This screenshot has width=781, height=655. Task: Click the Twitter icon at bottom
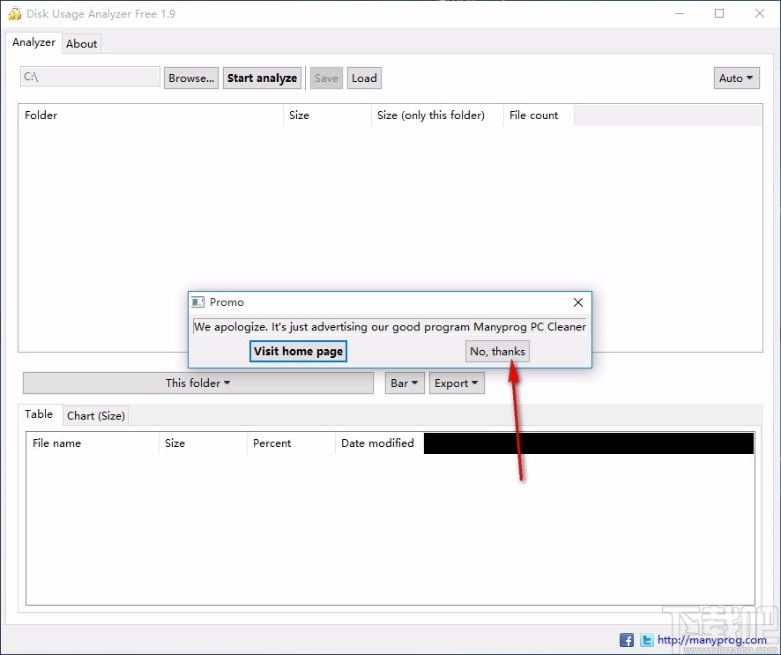[x=646, y=640]
